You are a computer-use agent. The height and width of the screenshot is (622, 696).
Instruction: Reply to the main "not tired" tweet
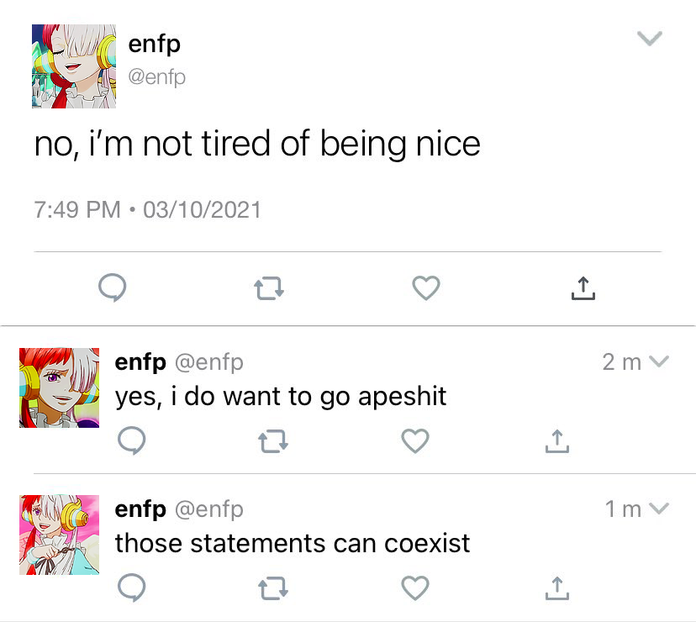point(113,289)
